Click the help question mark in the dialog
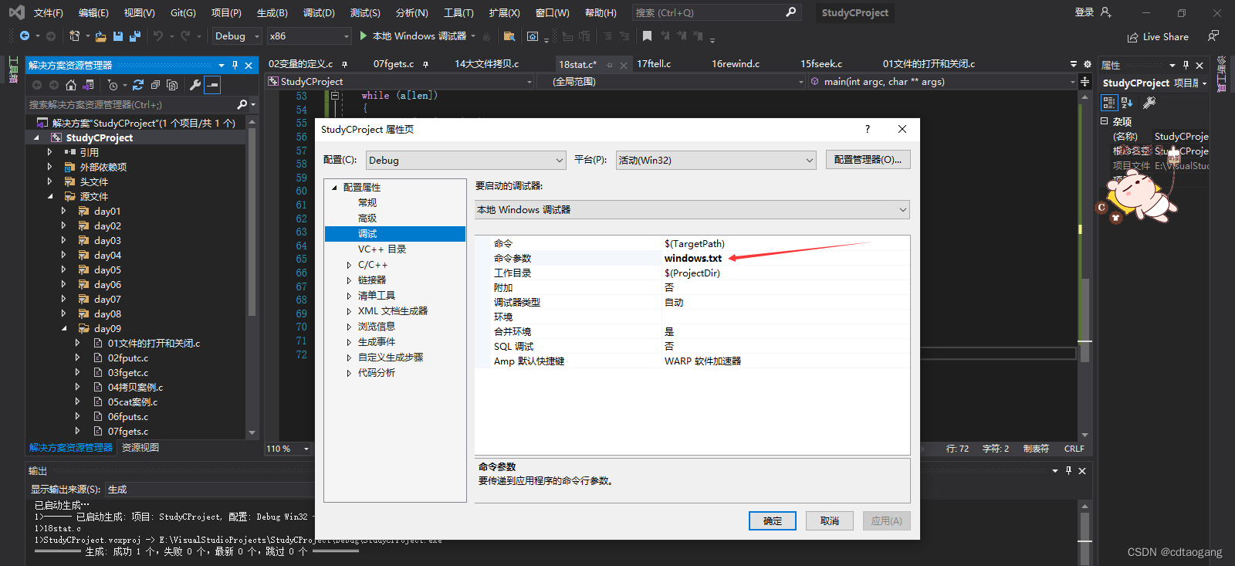1235x566 pixels. pyautogui.click(x=868, y=129)
